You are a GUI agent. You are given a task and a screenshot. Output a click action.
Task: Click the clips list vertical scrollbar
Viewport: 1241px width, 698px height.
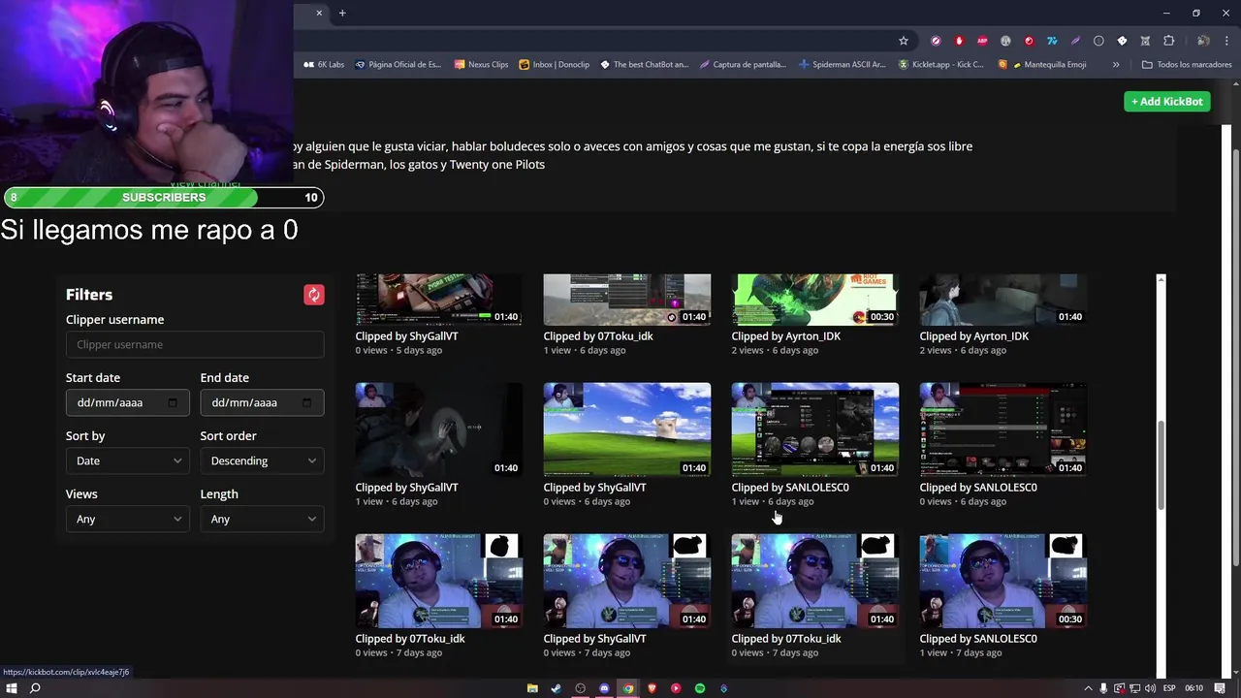point(1161,465)
